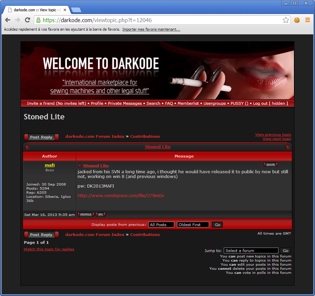Open the Oldest First dropdown
The width and height of the screenshot is (315, 296).
[193, 225]
